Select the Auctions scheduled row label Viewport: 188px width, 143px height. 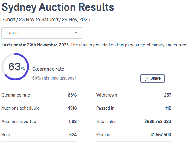tap(21, 108)
